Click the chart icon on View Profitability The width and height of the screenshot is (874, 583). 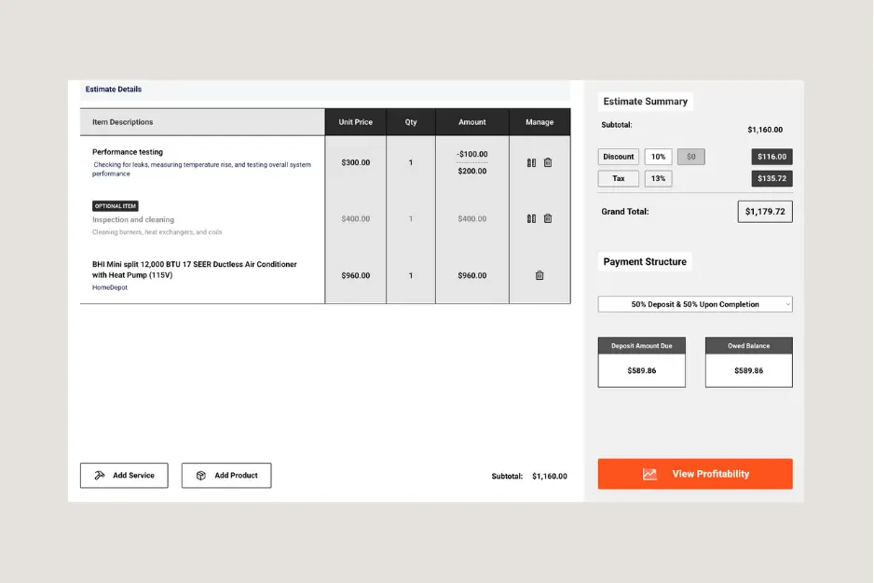pyautogui.click(x=650, y=473)
